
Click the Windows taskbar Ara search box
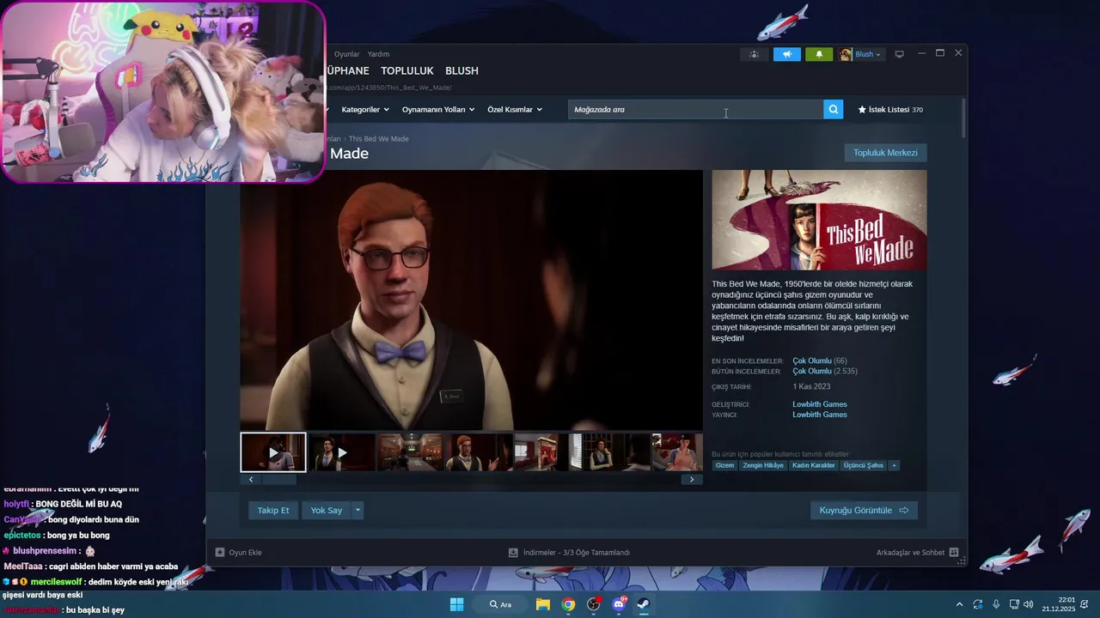[501, 604]
